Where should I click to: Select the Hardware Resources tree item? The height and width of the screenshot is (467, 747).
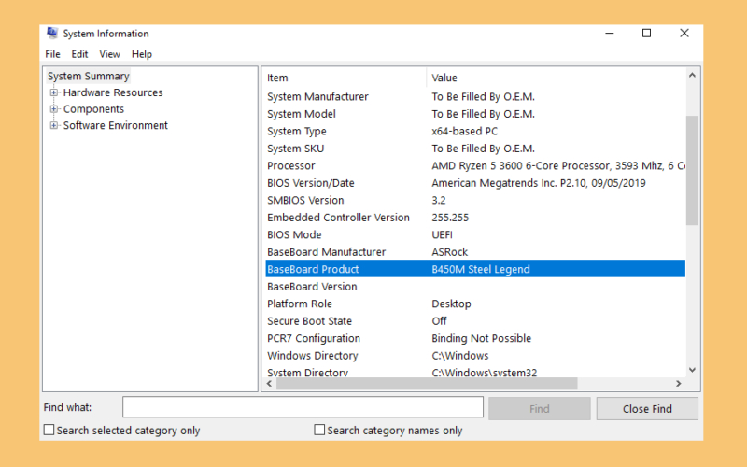(x=113, y=92)
